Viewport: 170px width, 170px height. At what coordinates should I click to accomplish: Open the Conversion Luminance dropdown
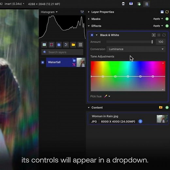136,49
